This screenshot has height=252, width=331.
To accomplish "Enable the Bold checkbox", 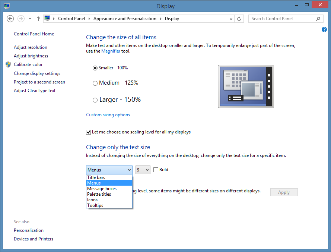I will pyautogui.click(x=156, y=170).
